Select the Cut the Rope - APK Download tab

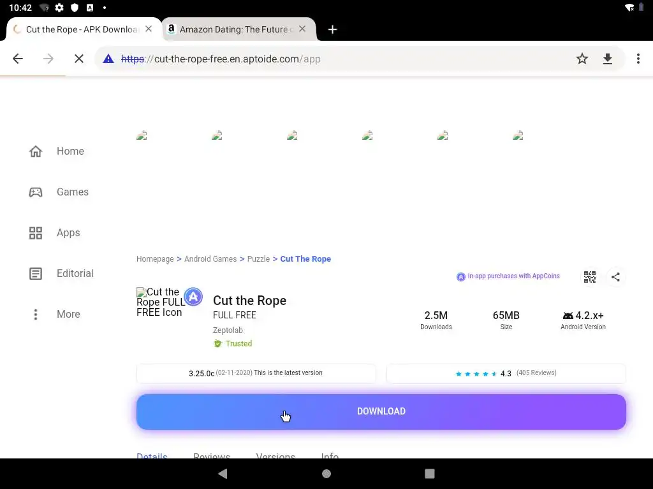point(84,29)
